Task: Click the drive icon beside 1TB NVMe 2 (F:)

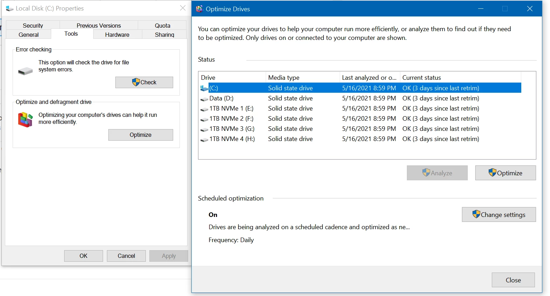Action: (x=204, y=119)
